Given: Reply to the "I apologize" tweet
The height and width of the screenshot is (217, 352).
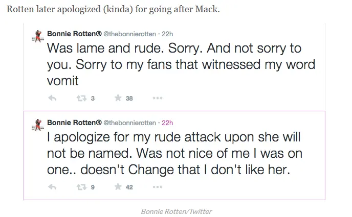Looking at the screenshot, I should (52, 187).
